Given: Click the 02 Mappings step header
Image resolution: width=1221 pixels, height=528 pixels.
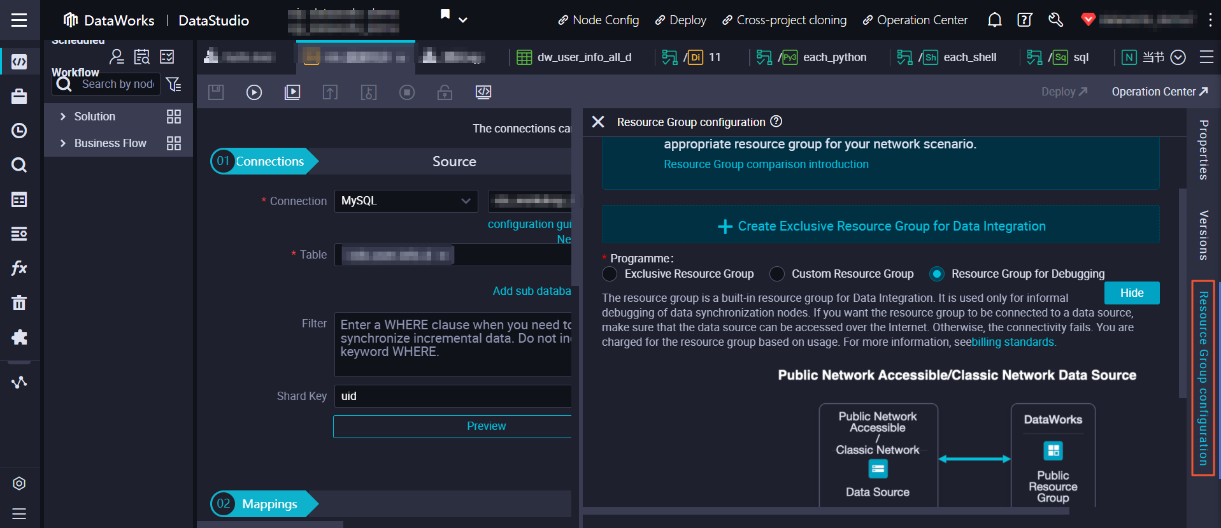Looking at the screenshot, I should pyautogui.click(x=264, y=504).
